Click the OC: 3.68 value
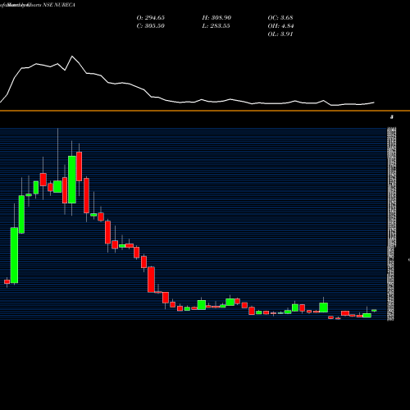 pos(280,18)
